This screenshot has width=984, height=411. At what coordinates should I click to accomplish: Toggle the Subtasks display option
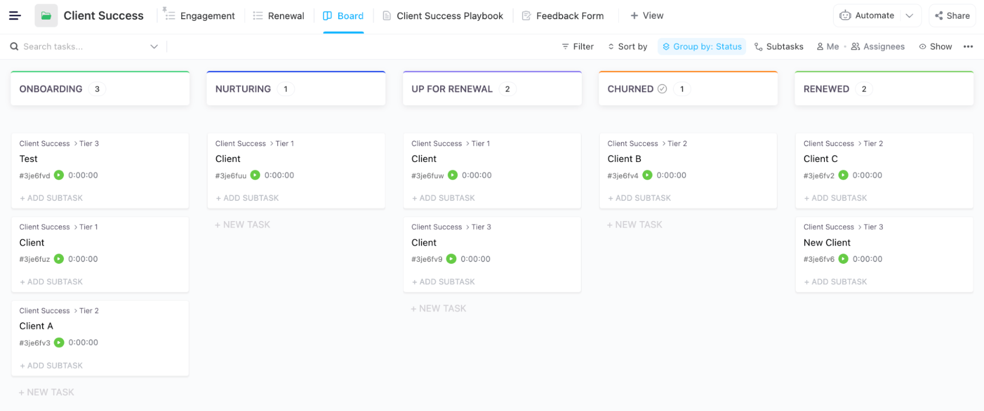[x=779, y=47]
